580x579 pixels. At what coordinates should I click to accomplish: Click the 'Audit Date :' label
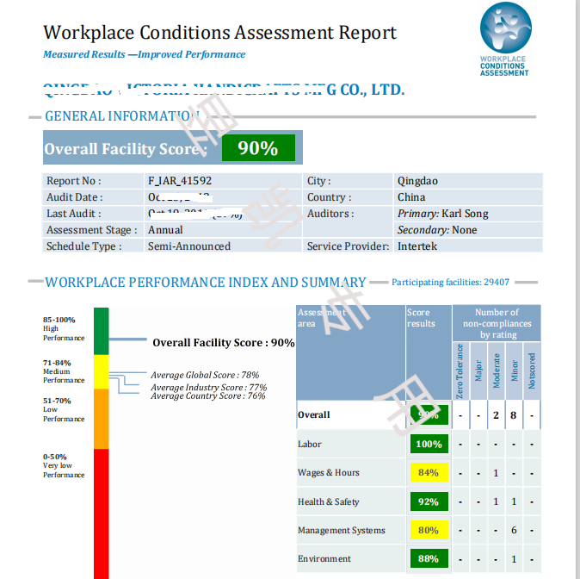coord(74,197)
